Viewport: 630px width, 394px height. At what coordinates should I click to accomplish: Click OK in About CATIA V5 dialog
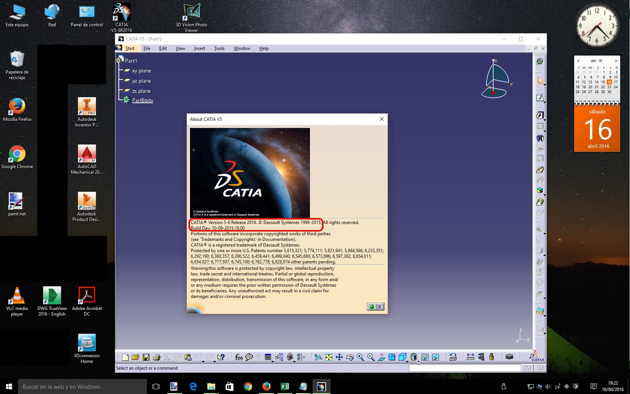click(x=376, y=307)
